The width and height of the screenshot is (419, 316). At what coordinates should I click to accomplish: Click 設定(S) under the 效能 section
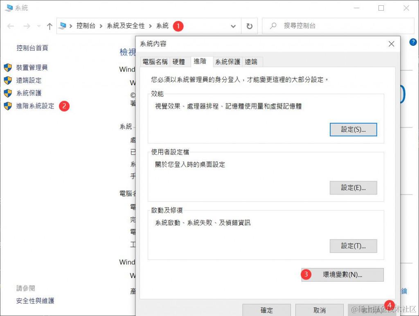point(353,129)
